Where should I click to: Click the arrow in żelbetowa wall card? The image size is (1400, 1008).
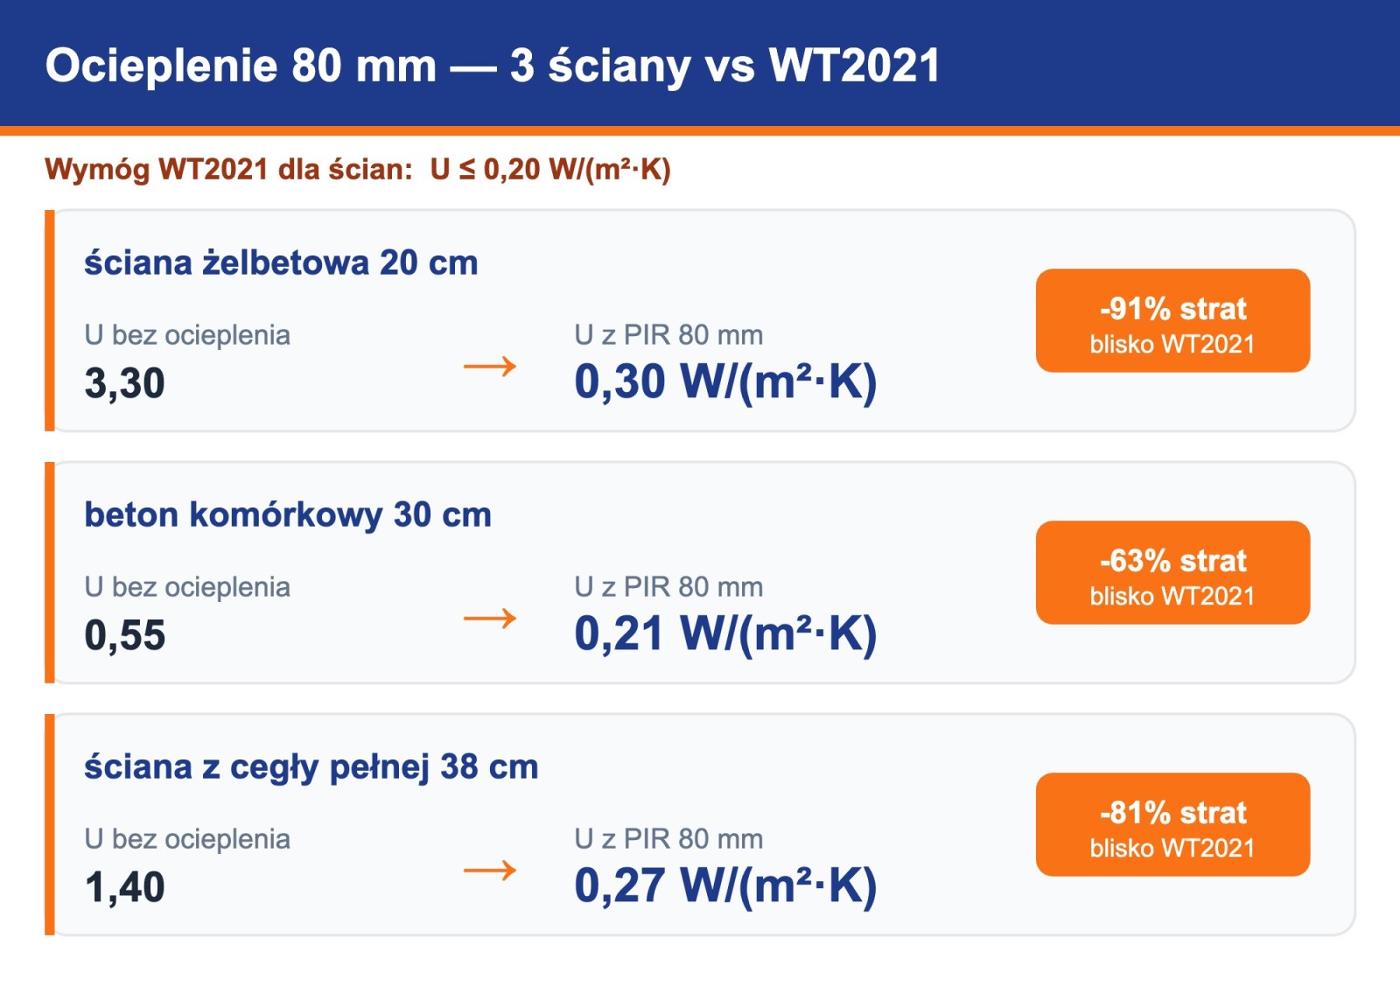tap(490, 366)
